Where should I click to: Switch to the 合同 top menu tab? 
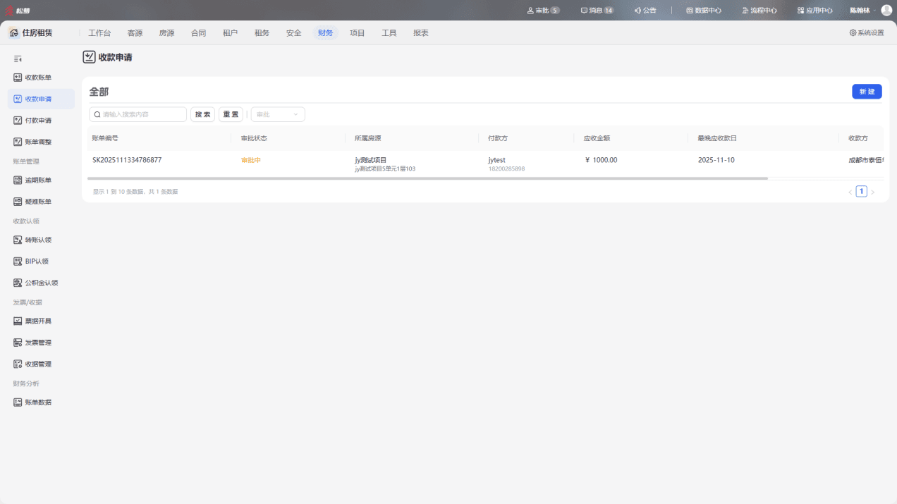[x=198, y=33]
